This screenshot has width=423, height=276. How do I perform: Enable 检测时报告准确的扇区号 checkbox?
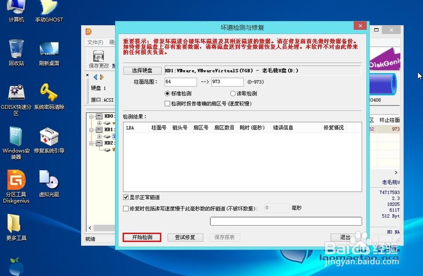(167, 103)
